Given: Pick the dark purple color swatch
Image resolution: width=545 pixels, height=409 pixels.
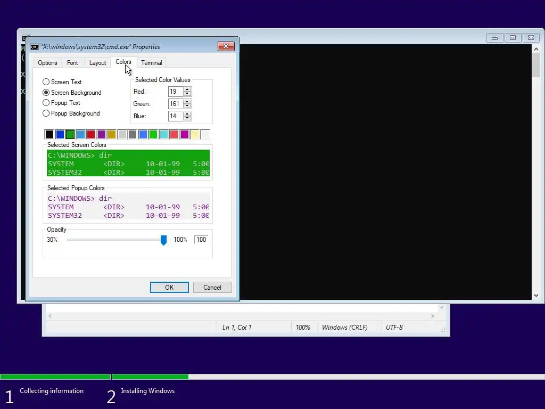Looking at the screenshot, I should [x=102, y=134].
